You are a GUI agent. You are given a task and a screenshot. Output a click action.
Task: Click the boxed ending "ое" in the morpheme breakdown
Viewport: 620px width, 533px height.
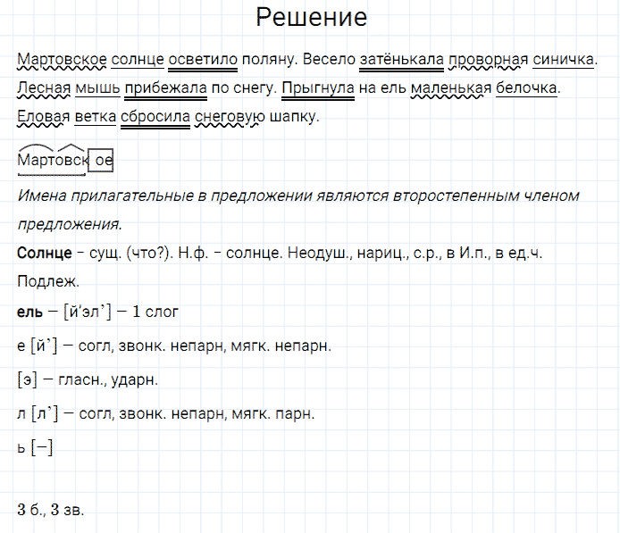pos(102,161)
